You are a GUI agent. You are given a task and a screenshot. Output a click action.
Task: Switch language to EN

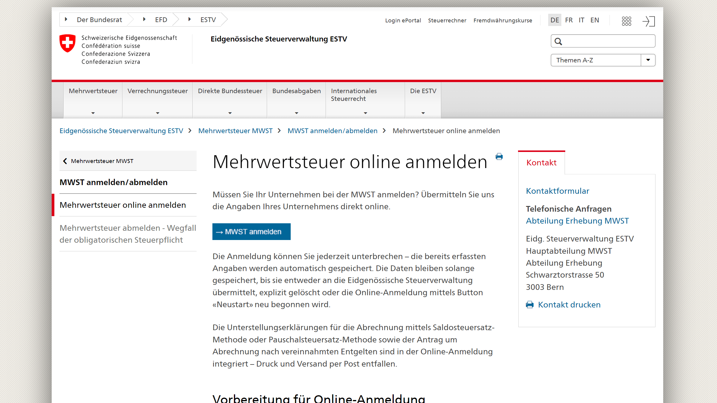[595, 20]
